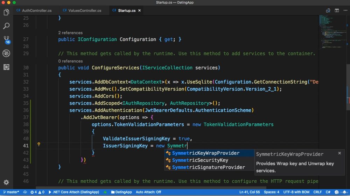
Task: Change indentation via Spaces: 4 selector
Action: [271, 192]
